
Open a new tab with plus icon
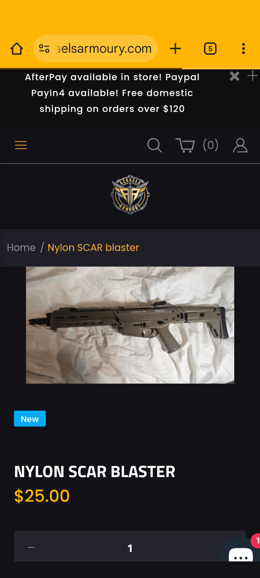[x=175, y=48]
